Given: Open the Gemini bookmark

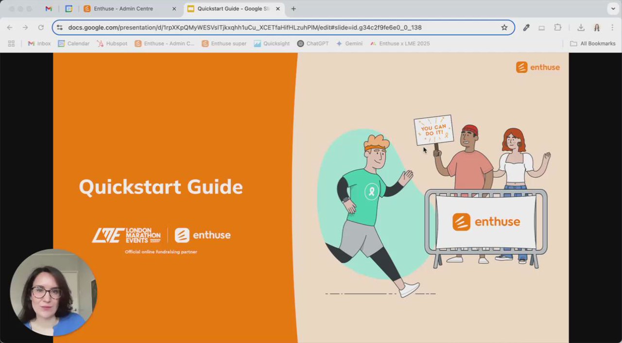Looking at the screenshot, I should click(x=349, y=43).
